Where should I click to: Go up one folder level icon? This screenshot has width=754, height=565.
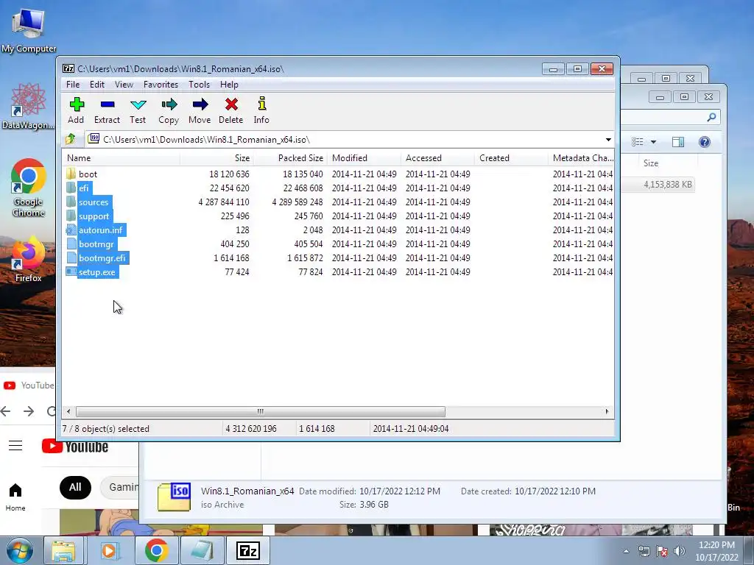tap(71, 139)
